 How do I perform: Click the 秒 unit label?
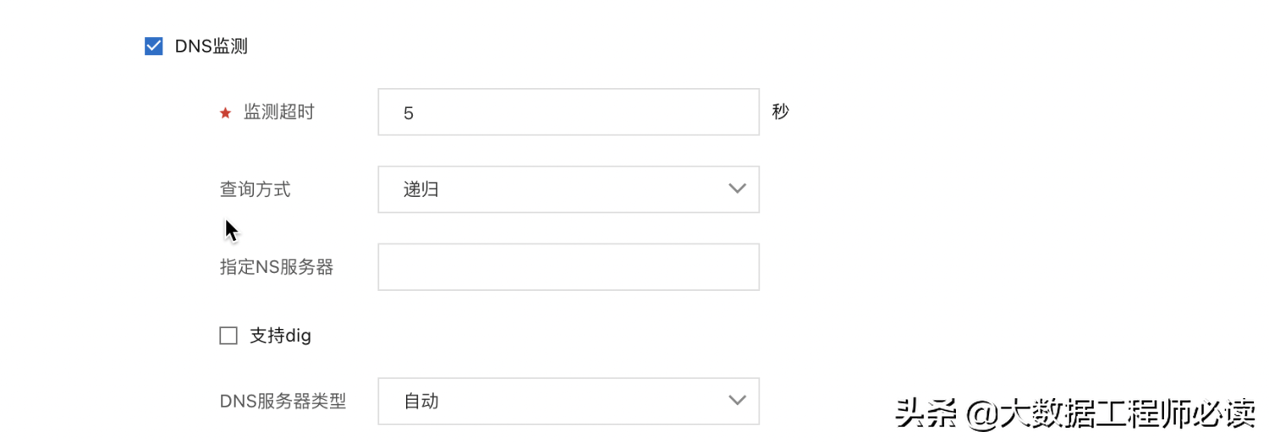pos(780,112)
